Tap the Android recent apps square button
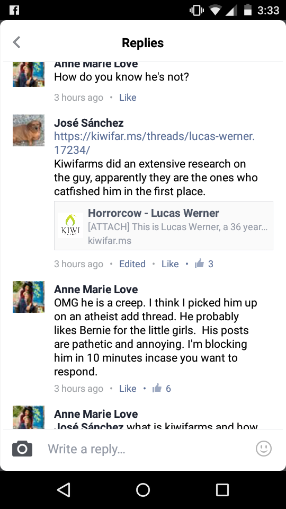The width and height of the screenshot is (286, 509). (222, 489)
